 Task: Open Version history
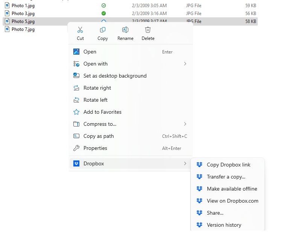pyautogui.click(x=228, y=225)
